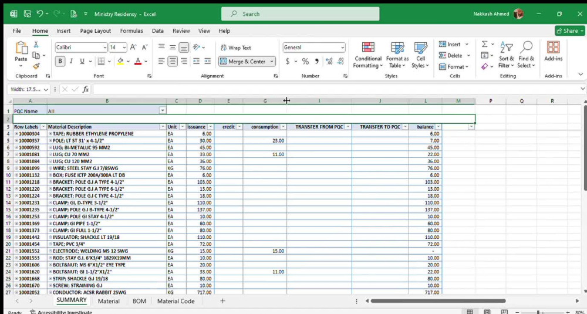Viewport: 587px width, 314px height.
Task: Open the Font size 14 dropdown
Action: (124, 48)
